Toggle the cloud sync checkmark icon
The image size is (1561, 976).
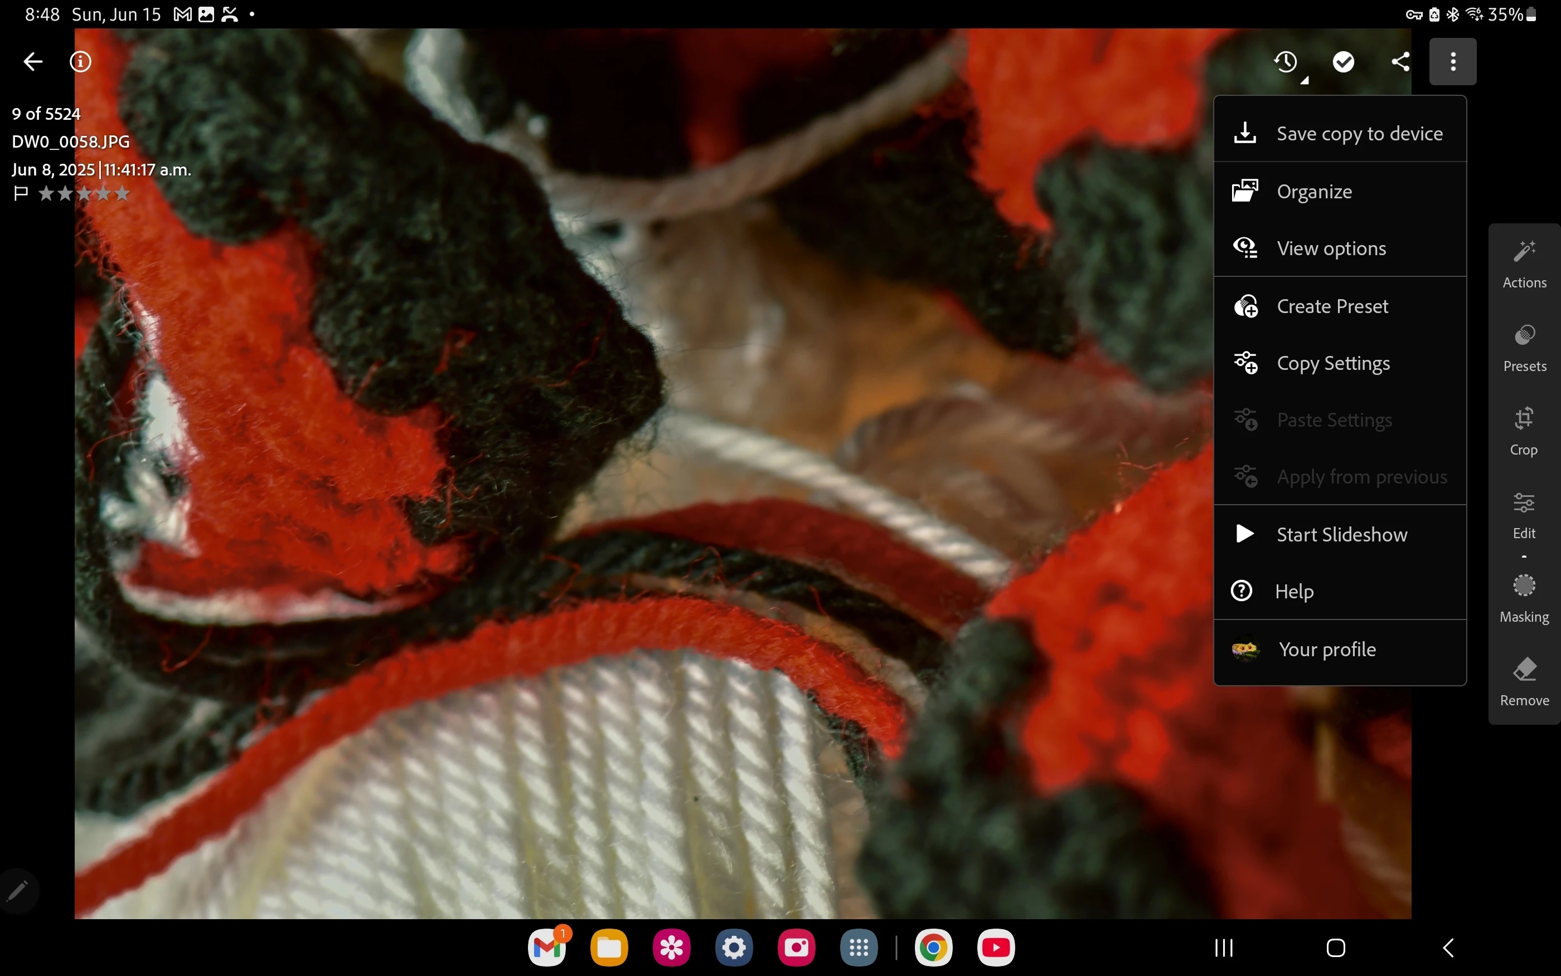click(x=1344, y=62)
